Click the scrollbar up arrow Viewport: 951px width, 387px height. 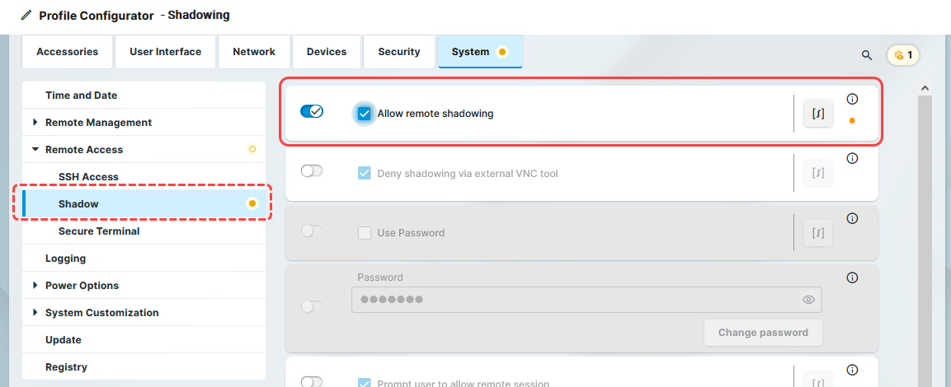coord(925,88)
